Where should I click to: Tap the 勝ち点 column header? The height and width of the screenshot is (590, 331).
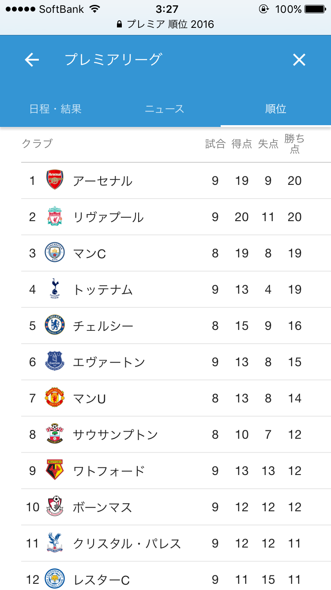294,144
